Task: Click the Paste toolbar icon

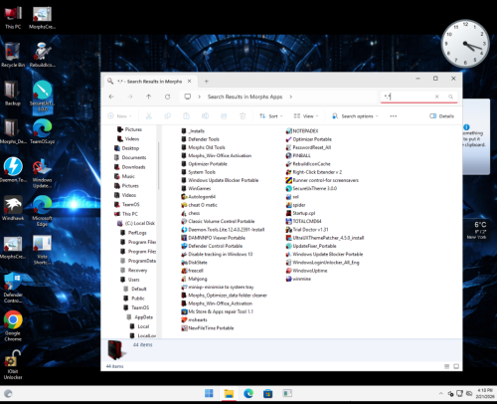Action: 186,116
